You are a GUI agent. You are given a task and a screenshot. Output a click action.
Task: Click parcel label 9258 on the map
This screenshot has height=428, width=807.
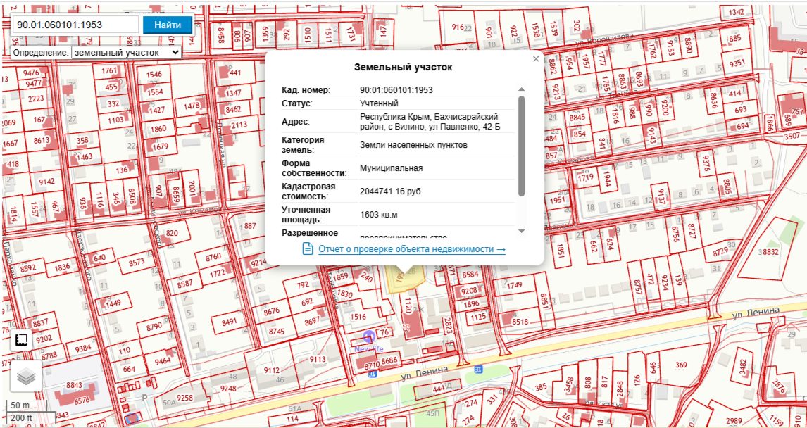coord(184,398)
